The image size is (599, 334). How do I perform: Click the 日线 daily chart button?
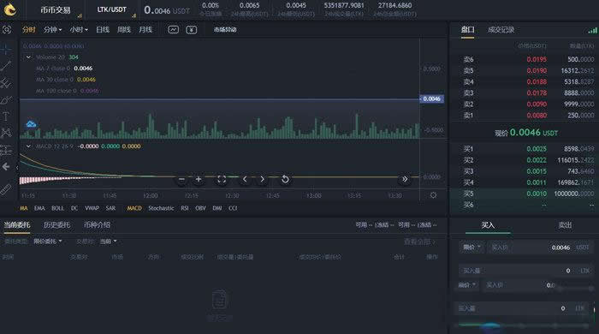[x=103, y=29]
